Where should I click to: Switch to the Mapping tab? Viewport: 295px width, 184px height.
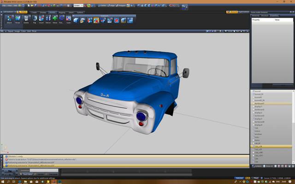pyautogui.click(x=62, y=12)
